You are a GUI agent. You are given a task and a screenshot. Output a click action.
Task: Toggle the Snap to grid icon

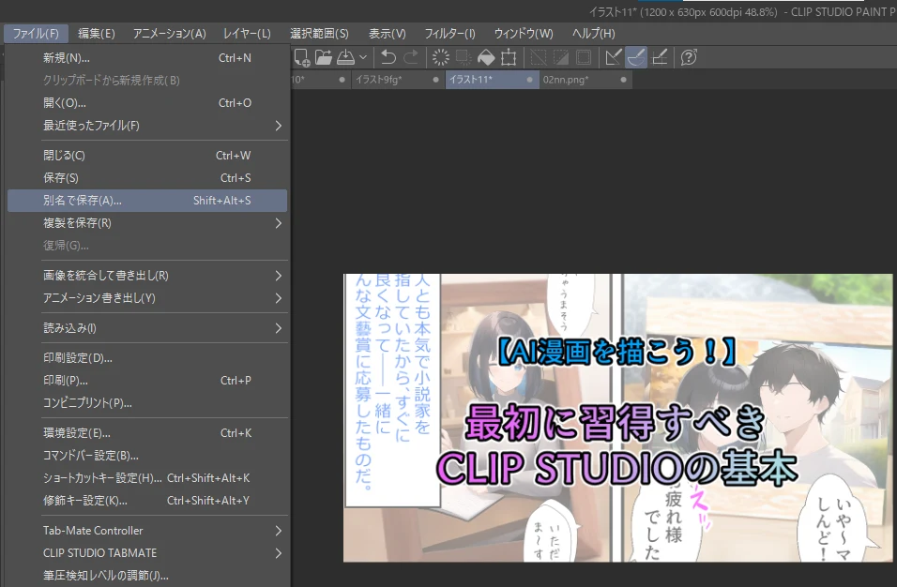659,58
